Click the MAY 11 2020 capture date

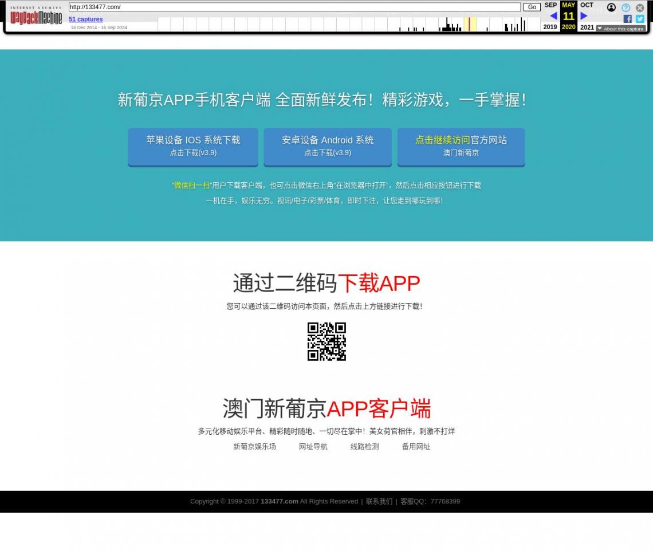pyautogui.click(x=568, y=16)
